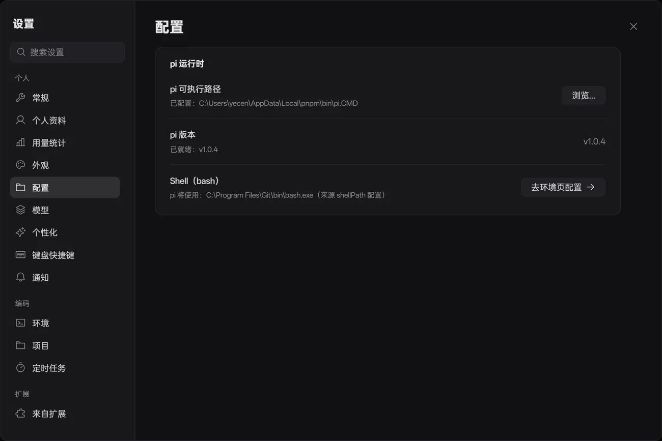Click the pi 运行时 heading
The width and height of the screenshot is (662, 441).
pos(187,64)
